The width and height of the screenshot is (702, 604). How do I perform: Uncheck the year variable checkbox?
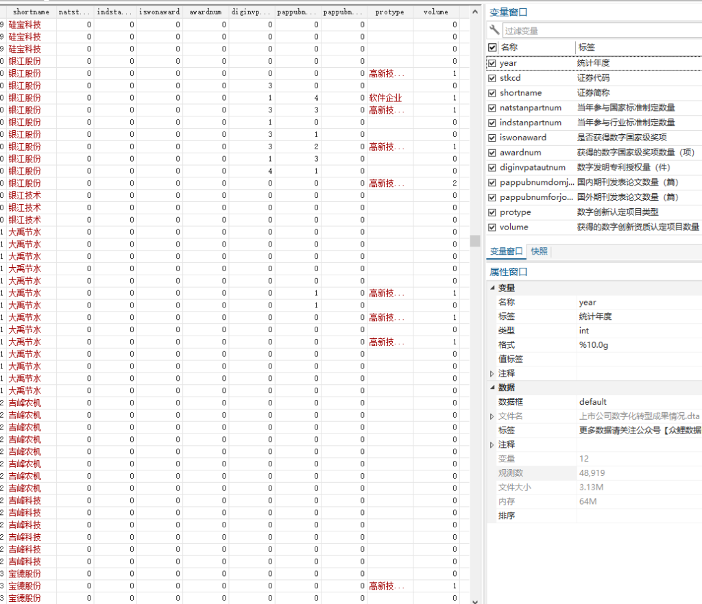pyautogui.click(x=492, y=63)
